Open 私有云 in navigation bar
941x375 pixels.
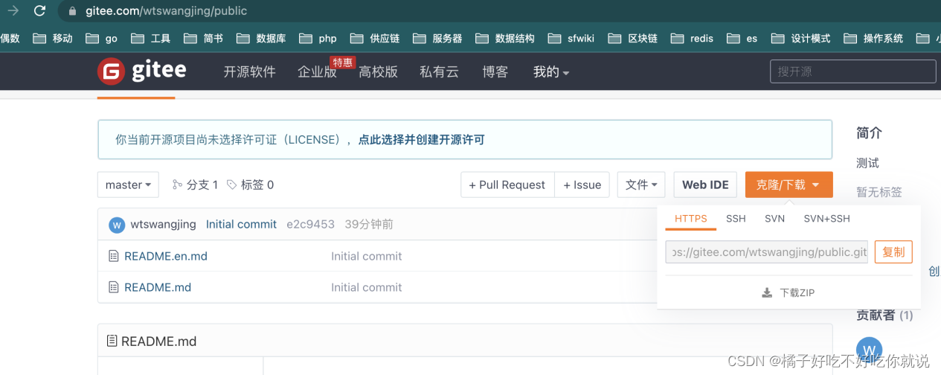click(x=439, y=72)
